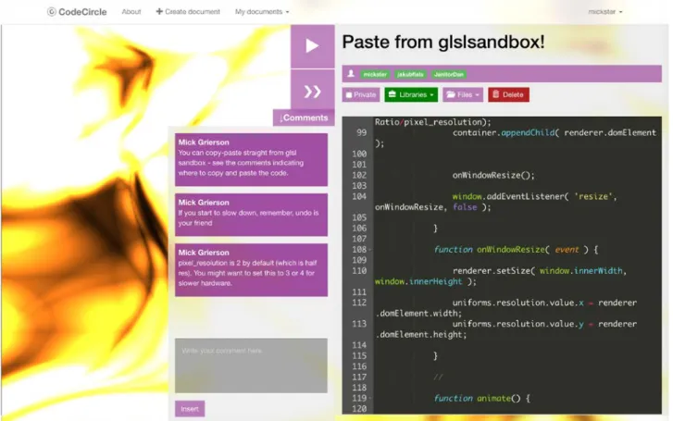Place cursor on onWindowResize() call line 102
The height and width of the screenshot is (421, 673).
(493, 175)
